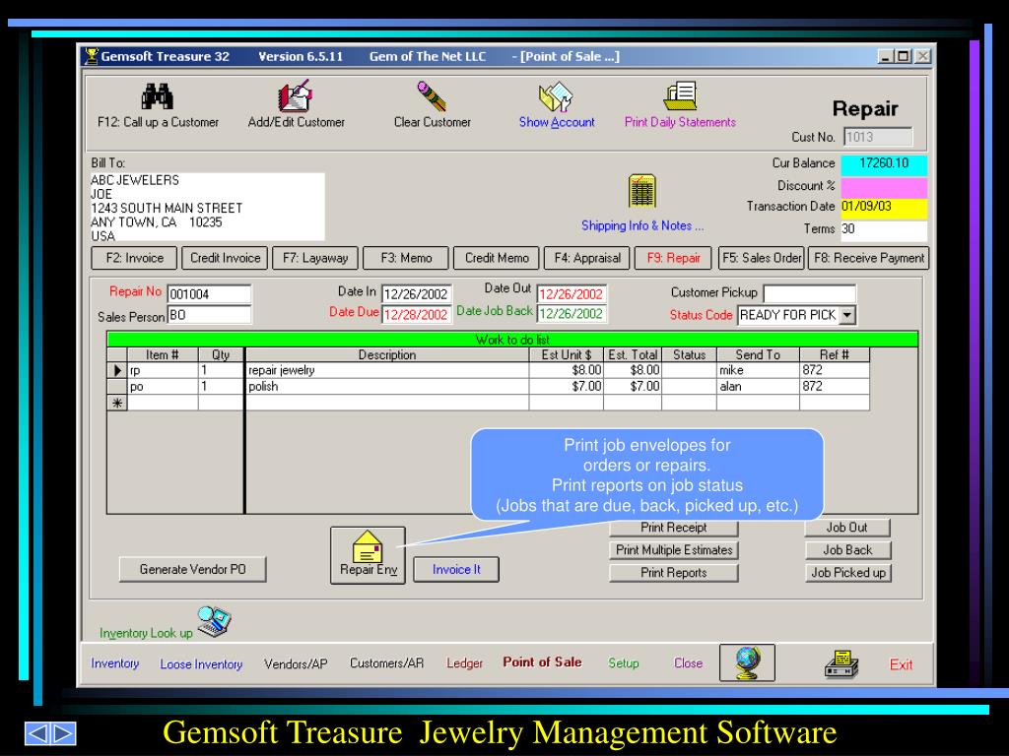The image size is (1009, 756).
Task: Open Customers/AR module
Action: [x=386, y=662]
